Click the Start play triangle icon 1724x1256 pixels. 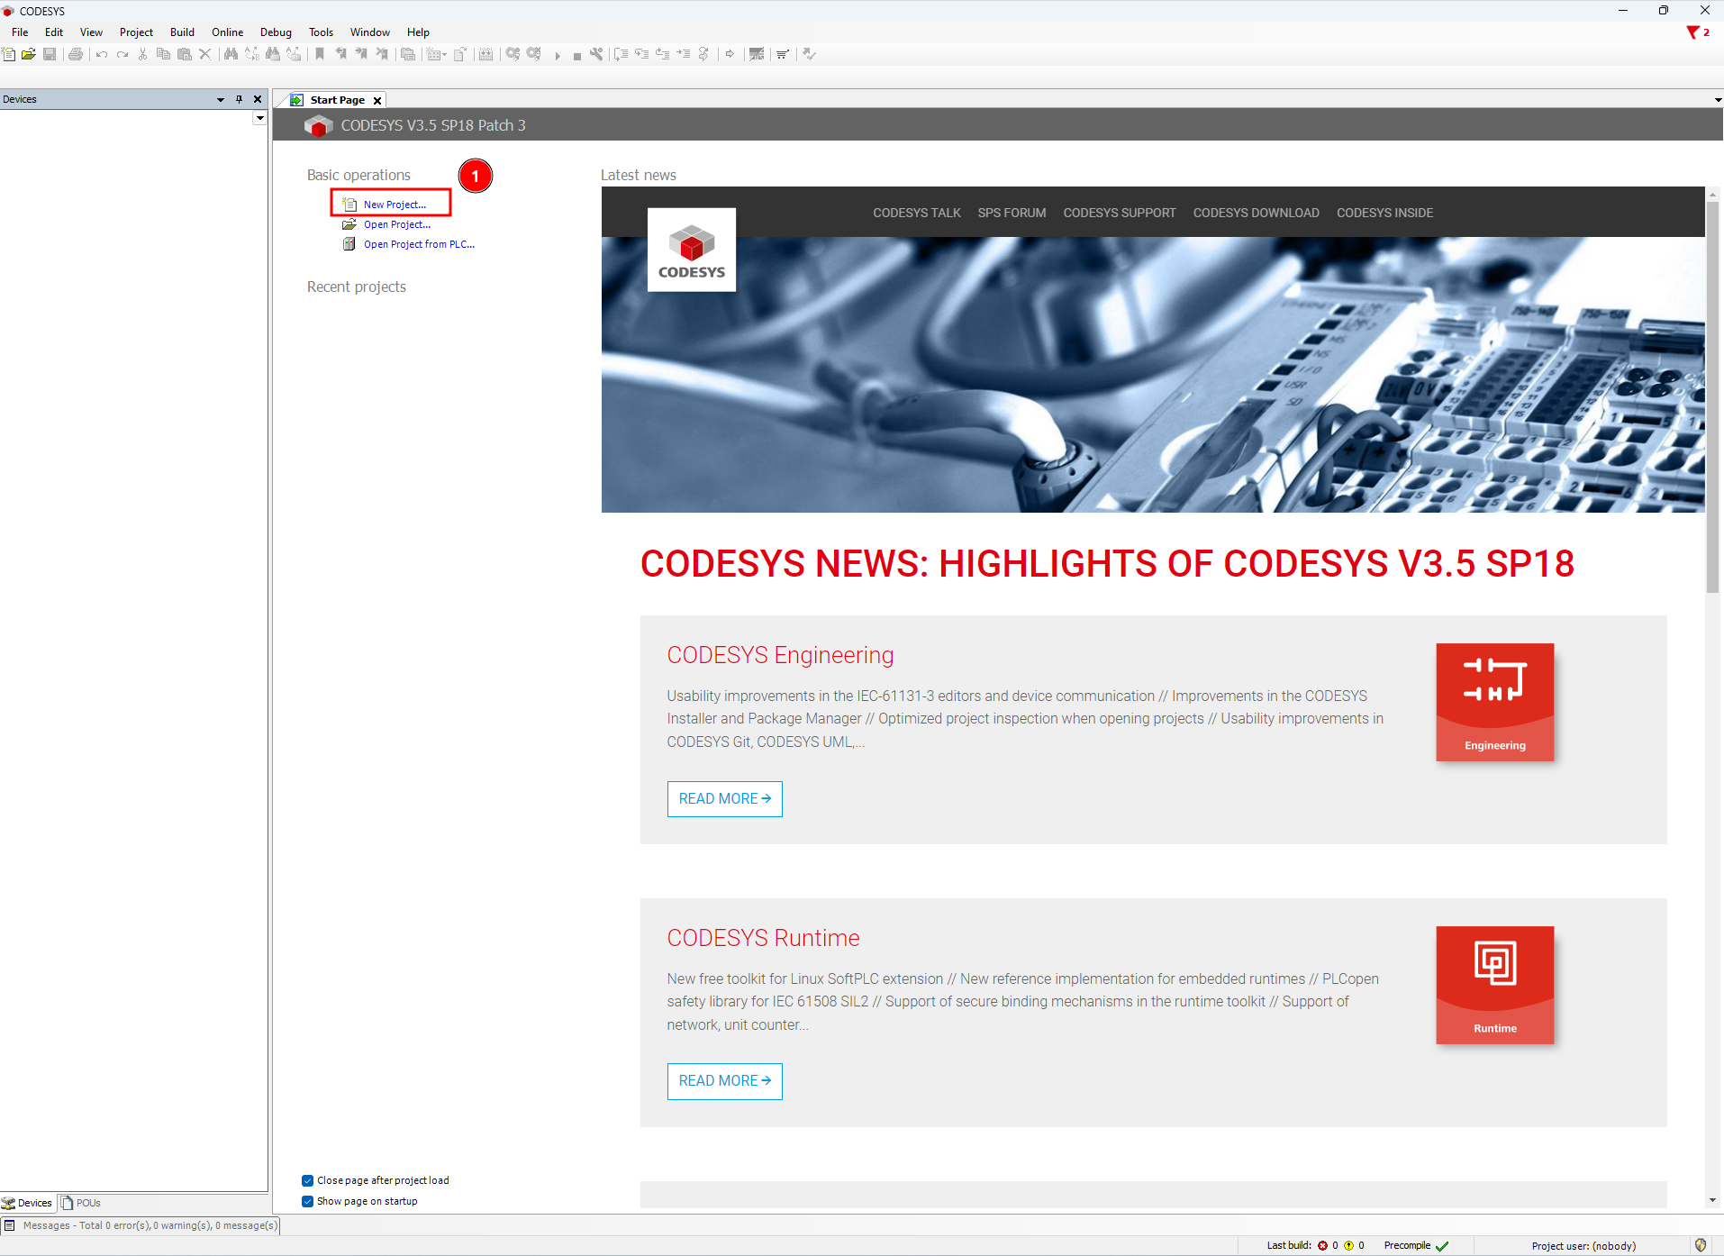coord(558,55)
